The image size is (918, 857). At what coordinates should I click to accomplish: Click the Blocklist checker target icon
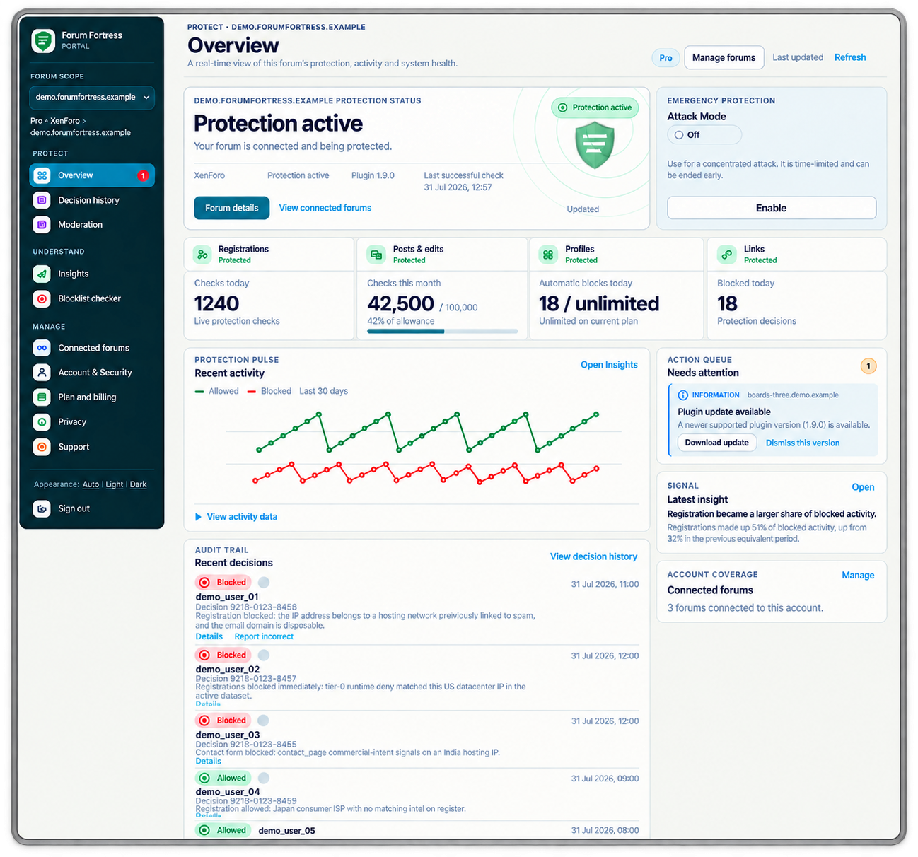tap(42, 298)
